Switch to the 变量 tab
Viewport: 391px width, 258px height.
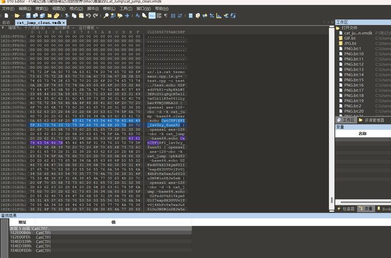(366, 208)
